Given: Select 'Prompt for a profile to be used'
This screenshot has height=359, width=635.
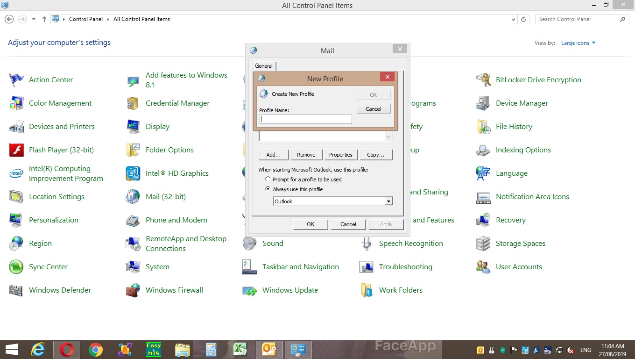Looking at the screenshot, I should (x=268, y=179).
